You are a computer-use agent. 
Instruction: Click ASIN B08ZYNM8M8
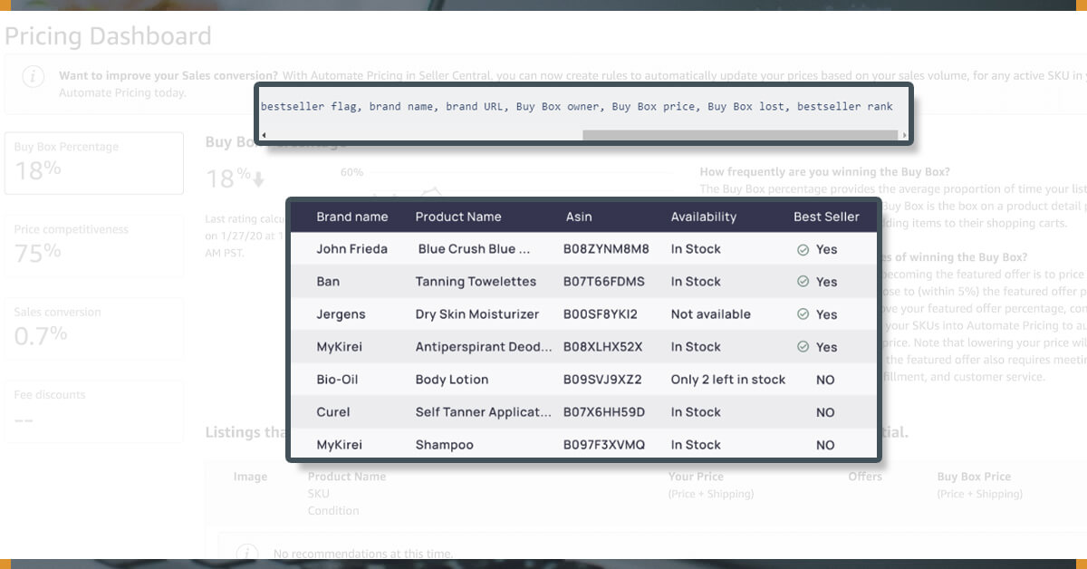coord(607,249)
